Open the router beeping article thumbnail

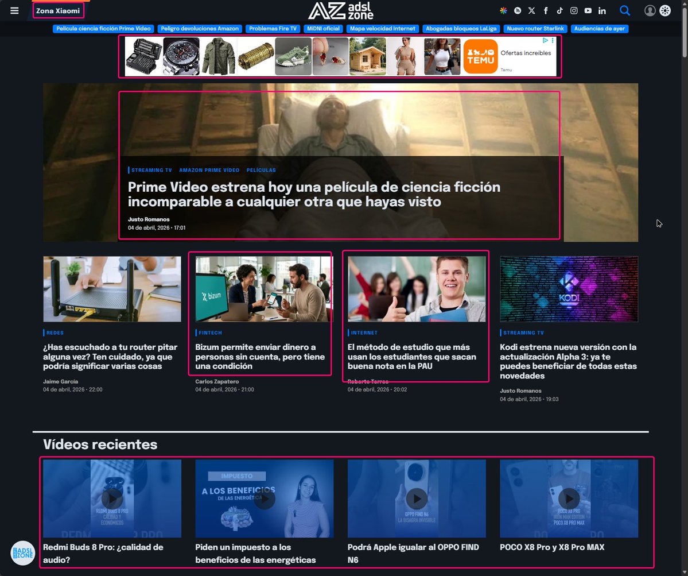click(x=112, y=289)
